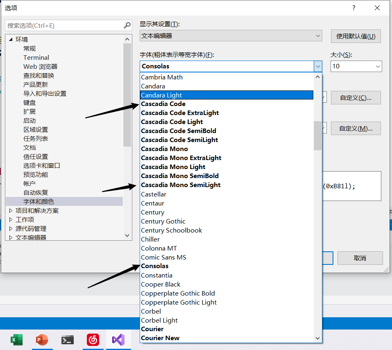Select 键盘 tree item
This screenshot has height=350, width=392.
29,102
